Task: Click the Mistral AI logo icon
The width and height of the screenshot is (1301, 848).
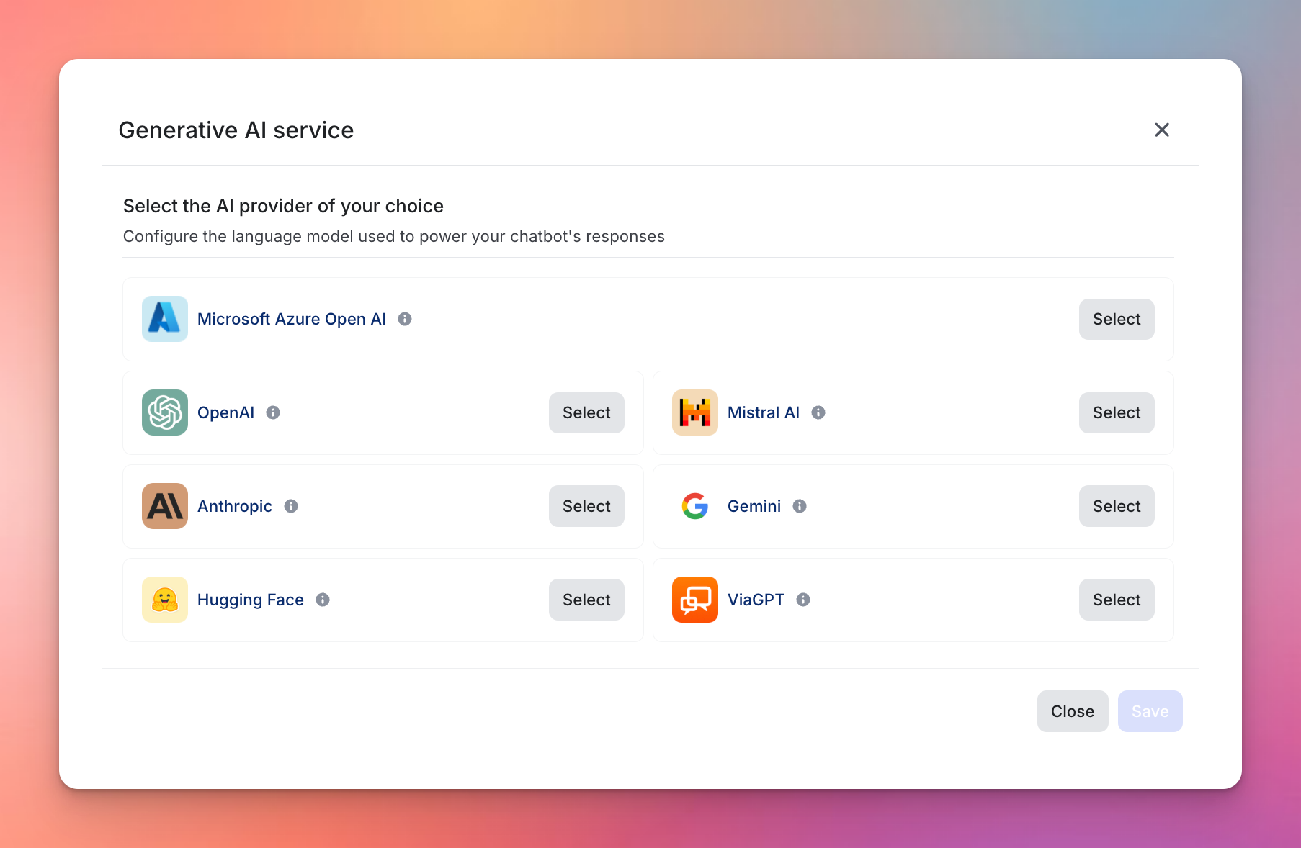Action: (695, 412)
